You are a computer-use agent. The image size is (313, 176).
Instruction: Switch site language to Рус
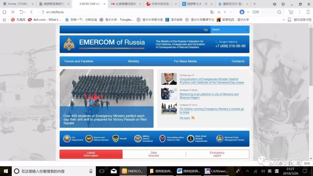point(206,30)
